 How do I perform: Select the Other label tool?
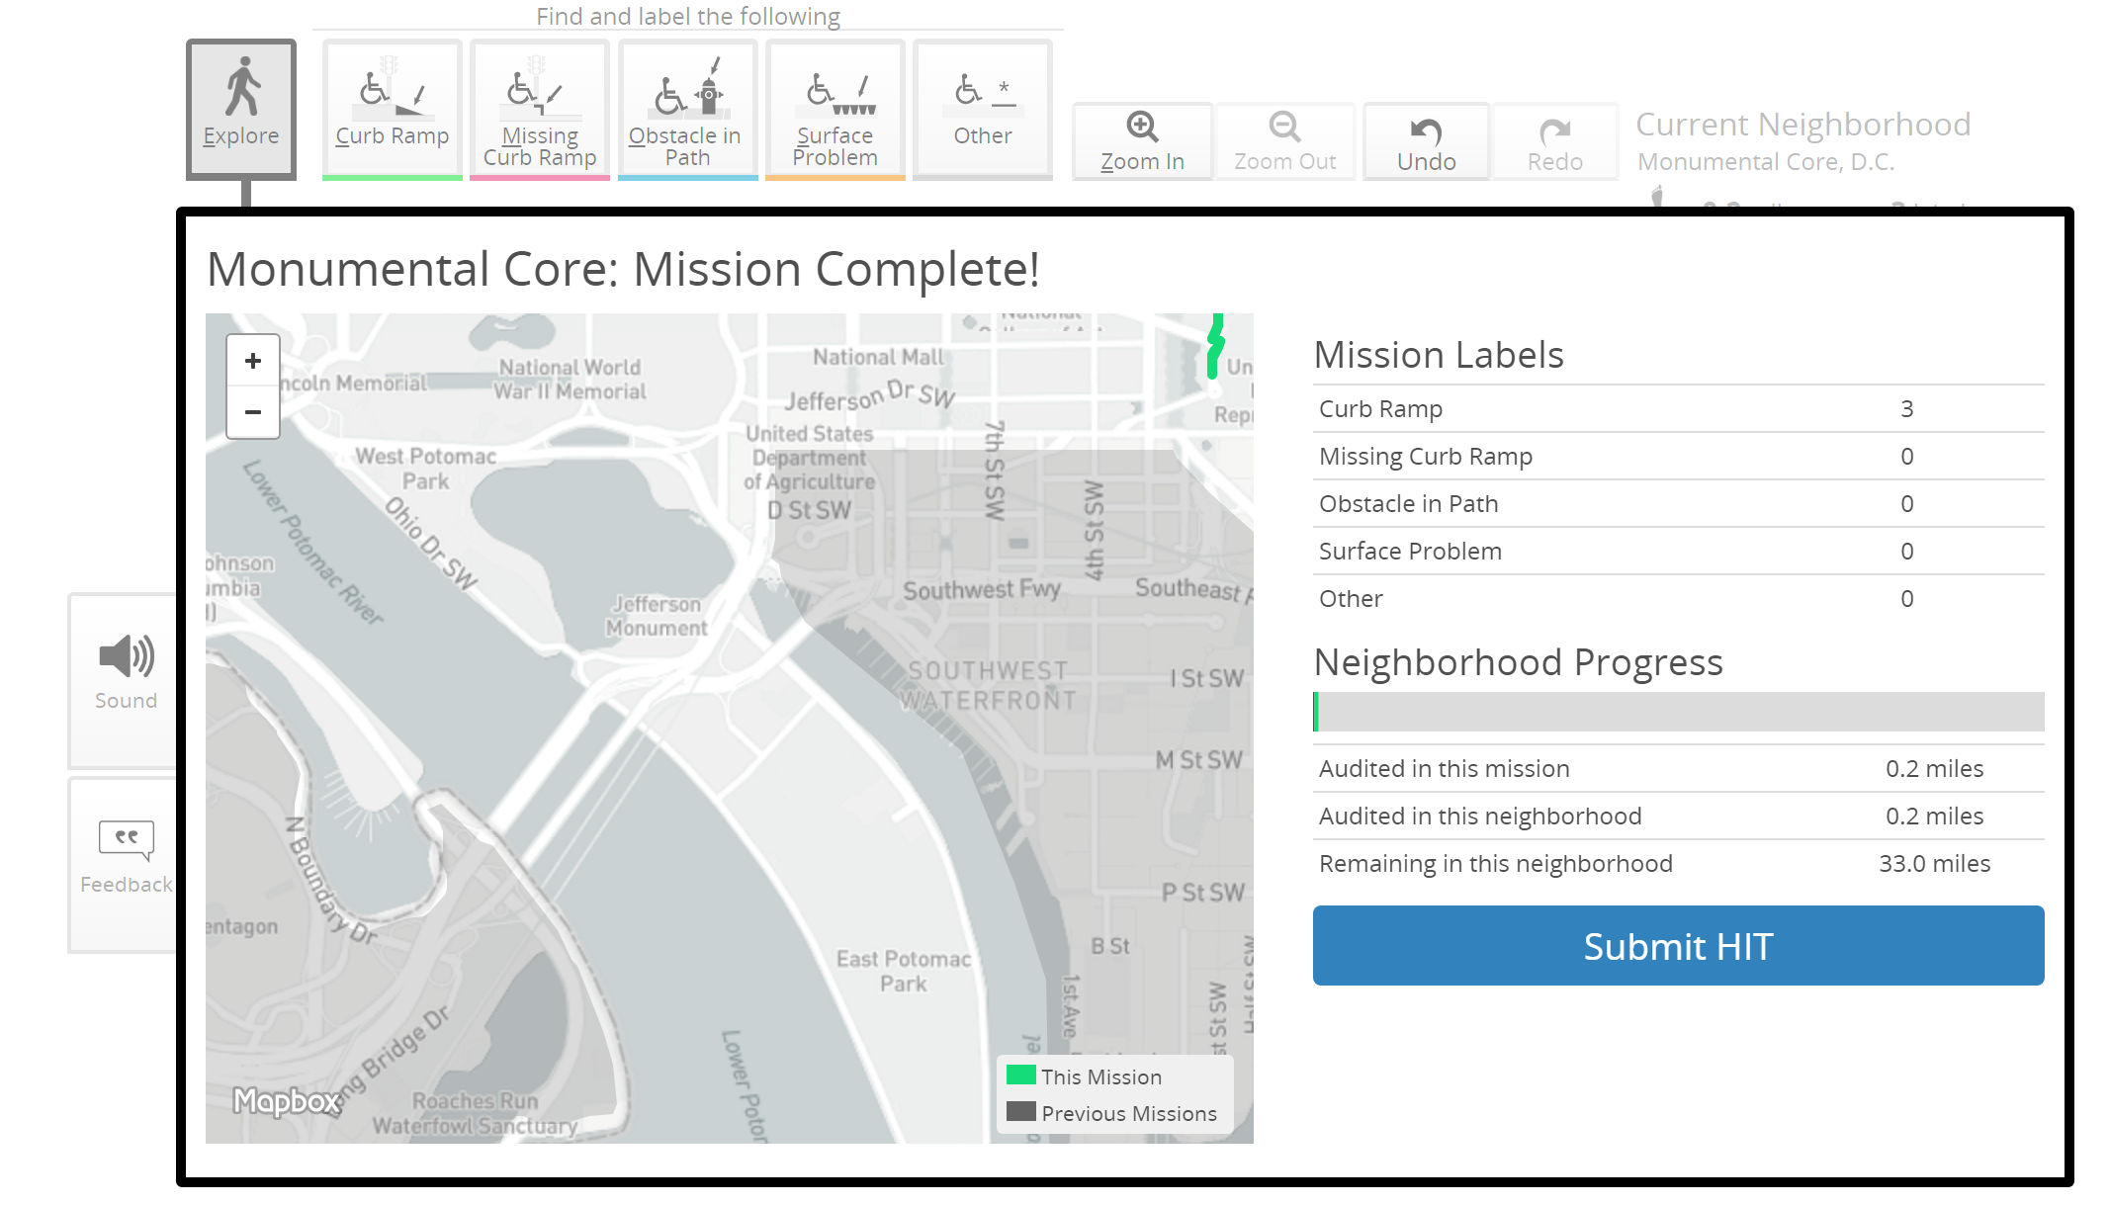point(982,109)
